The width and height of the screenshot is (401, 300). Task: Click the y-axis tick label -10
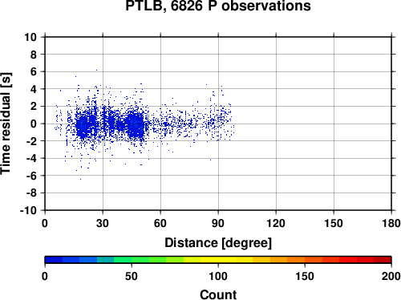coord(28,210)
